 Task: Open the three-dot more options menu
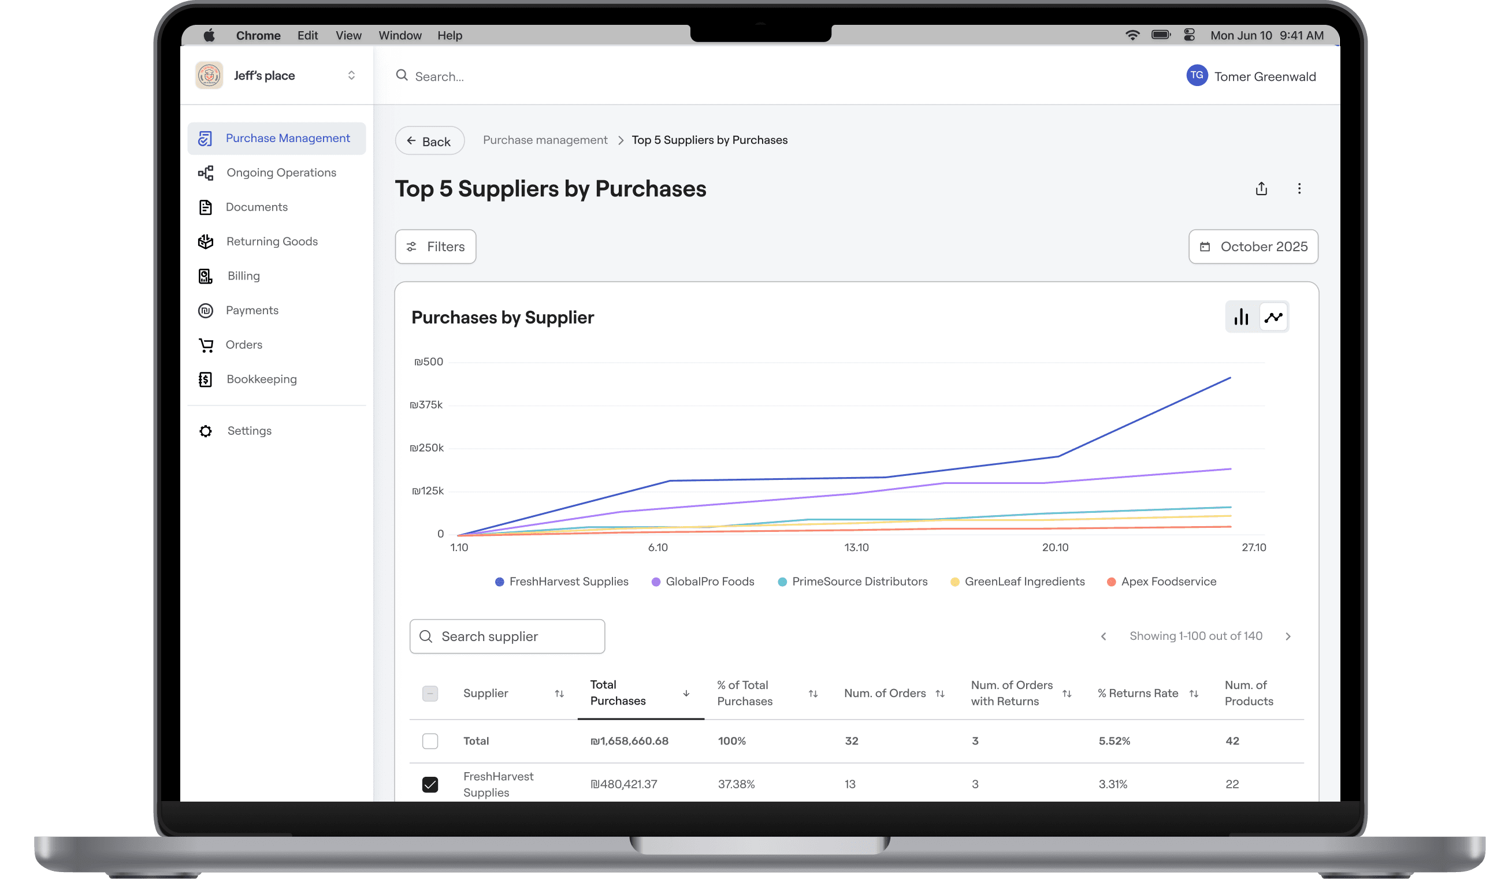click(x=1299, y=188)
